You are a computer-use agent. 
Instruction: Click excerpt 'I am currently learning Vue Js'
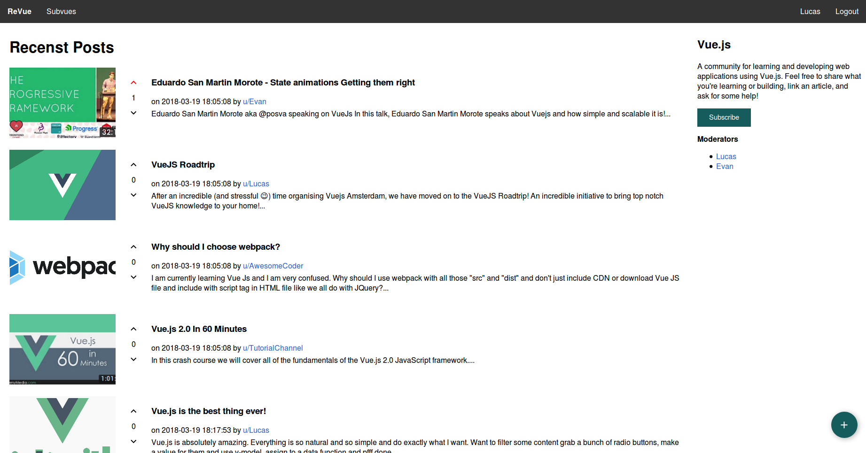click(x=415, y=283)
